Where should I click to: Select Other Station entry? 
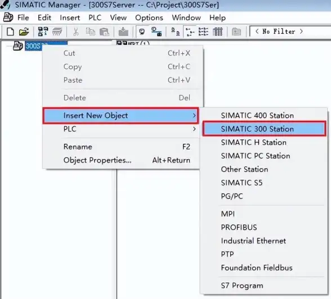click(x=264, y=169)
